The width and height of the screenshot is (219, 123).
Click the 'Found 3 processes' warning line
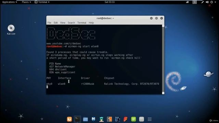77,52
